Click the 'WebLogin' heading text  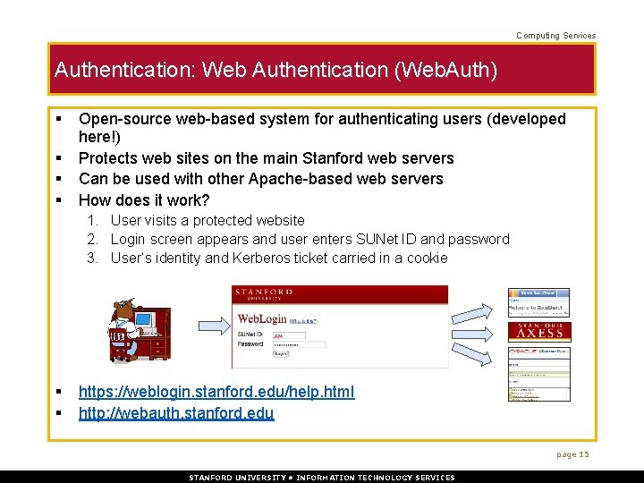coord(261,318)
